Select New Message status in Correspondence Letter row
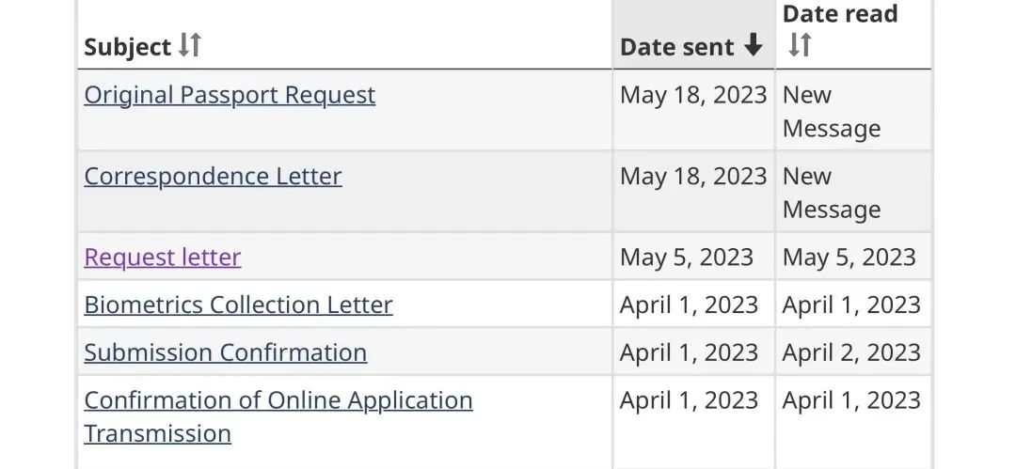The width and height of the screenshot is (1016, 469). [x=832, y=193]
